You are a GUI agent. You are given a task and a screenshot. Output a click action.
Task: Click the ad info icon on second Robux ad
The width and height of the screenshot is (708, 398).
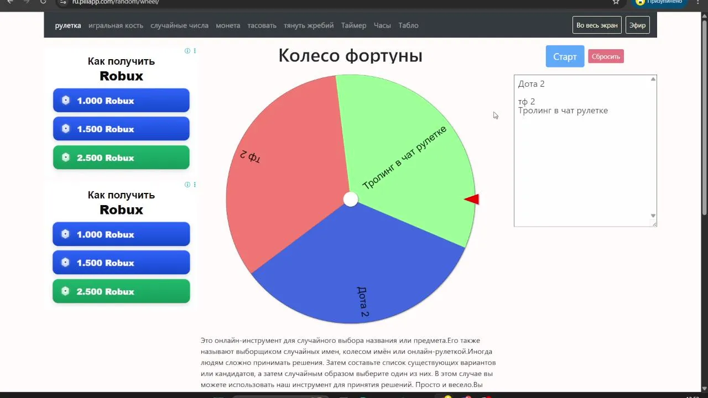click(188, 185)
